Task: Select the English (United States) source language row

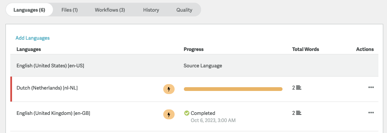Action: tap(194, 66)
